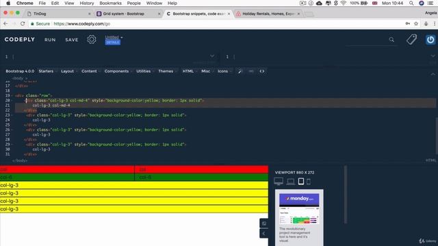Click the browser back arrow
The width and height of the screenshot is (438, 246).
[5, 24]
